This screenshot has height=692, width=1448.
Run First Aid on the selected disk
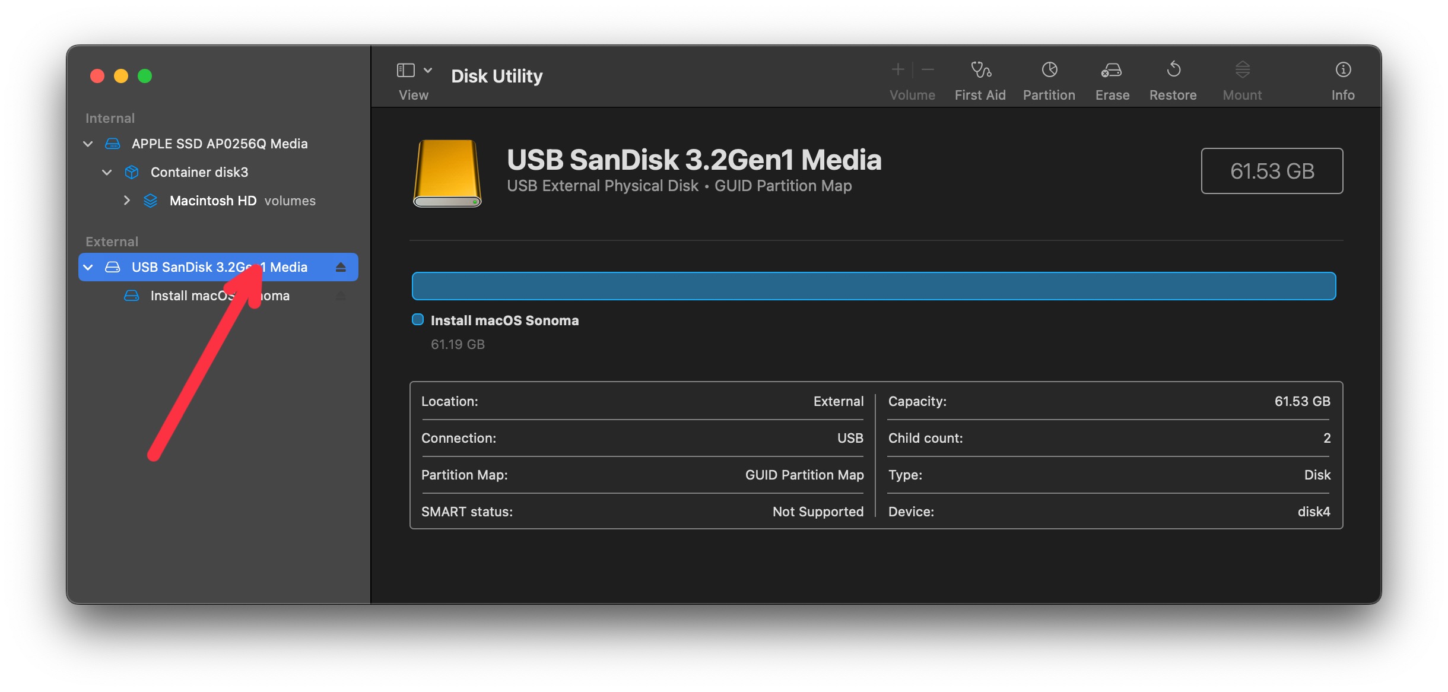click(980, 77)
